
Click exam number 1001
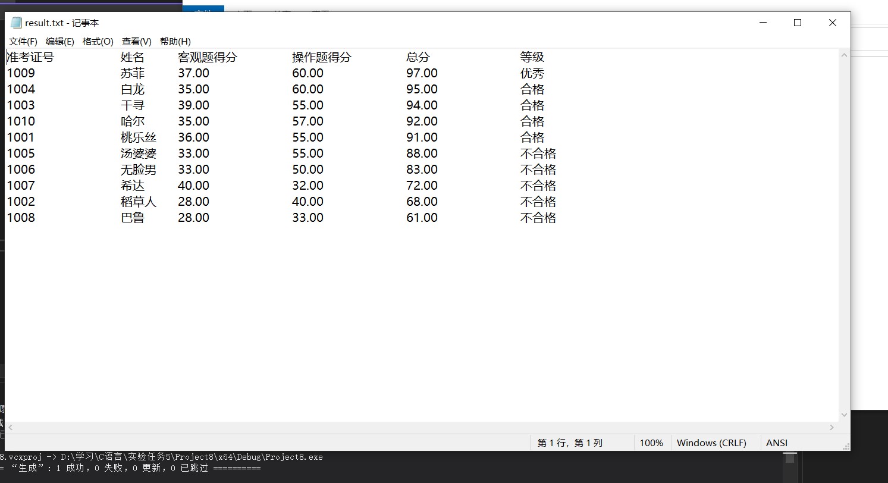click(x=21, y=137)
